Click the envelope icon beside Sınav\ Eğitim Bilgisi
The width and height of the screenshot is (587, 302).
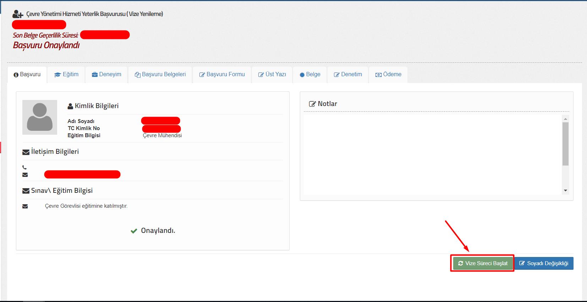[x=26, y=191]
